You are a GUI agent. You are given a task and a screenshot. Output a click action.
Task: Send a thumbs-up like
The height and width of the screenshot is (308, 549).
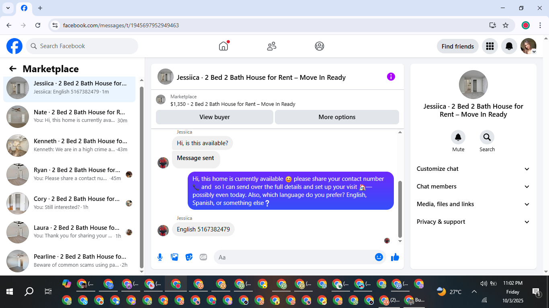point(395,257)
